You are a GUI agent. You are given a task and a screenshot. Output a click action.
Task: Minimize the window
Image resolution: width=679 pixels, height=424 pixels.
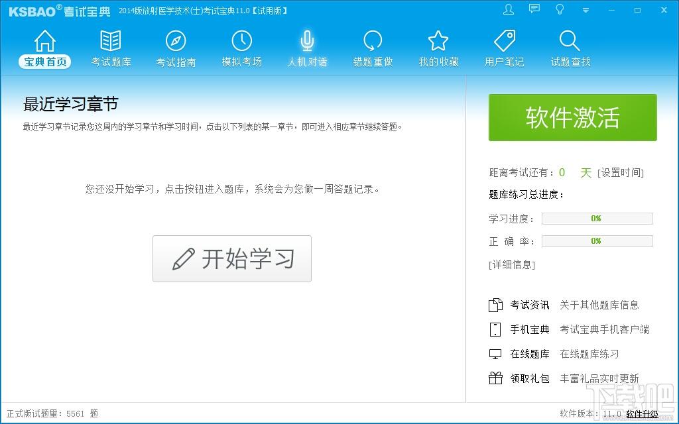point(611,10)
